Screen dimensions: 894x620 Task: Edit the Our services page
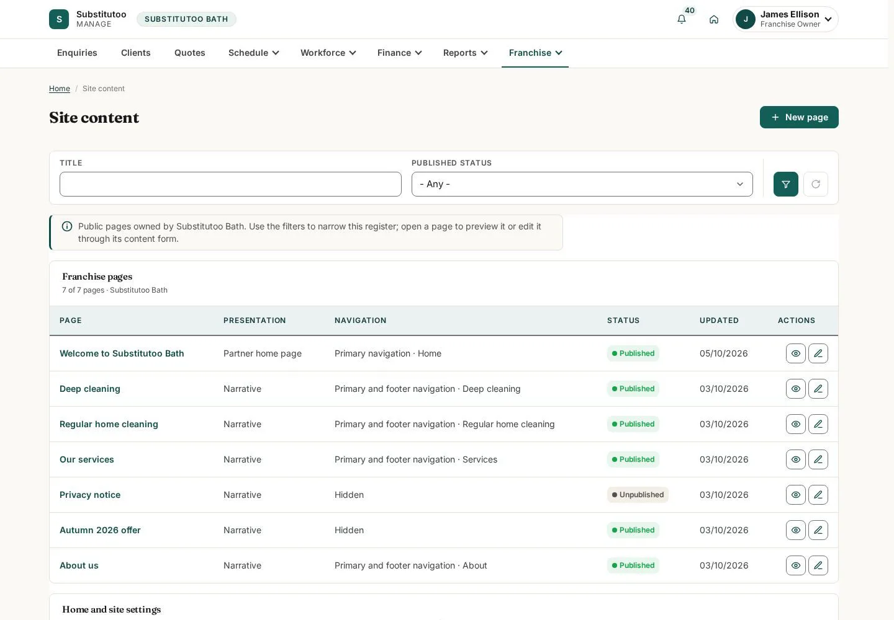pos(818,459)
